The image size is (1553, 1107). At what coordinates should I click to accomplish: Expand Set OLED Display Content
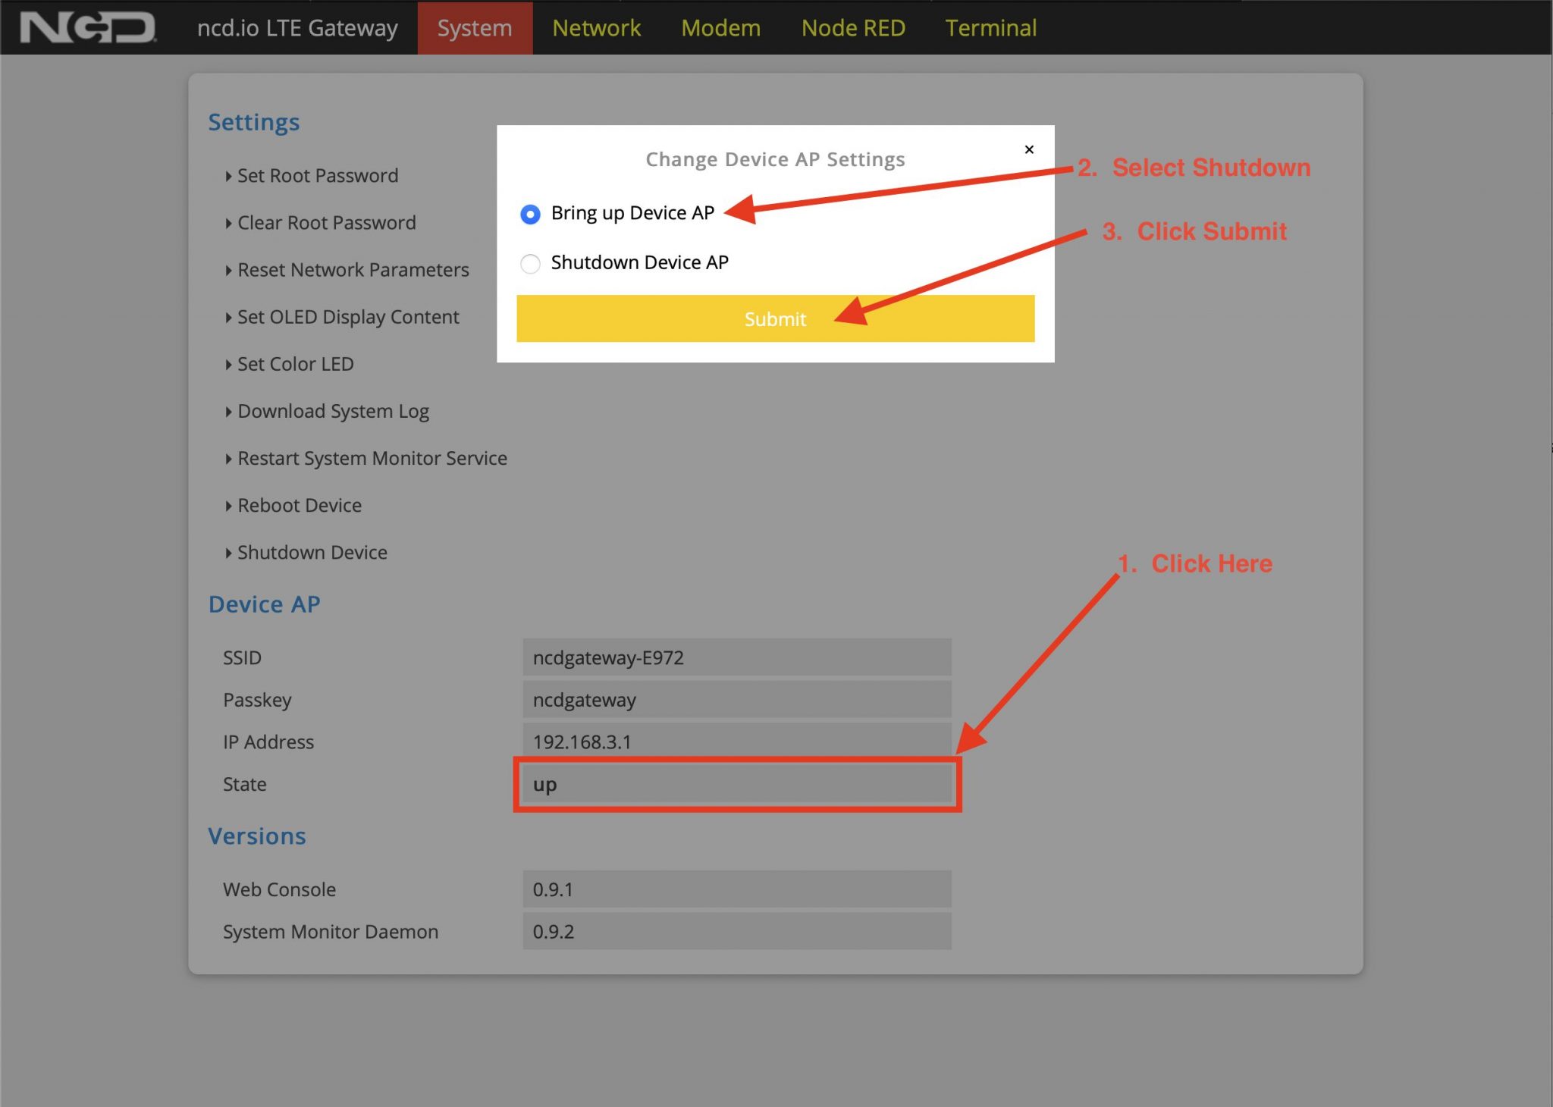pos(348,317)
